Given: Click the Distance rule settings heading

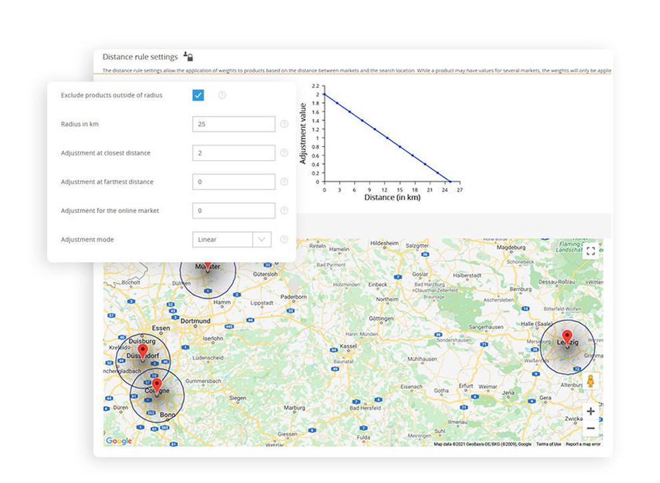Looking at the screenshot, I should click(x=140, y=57).
